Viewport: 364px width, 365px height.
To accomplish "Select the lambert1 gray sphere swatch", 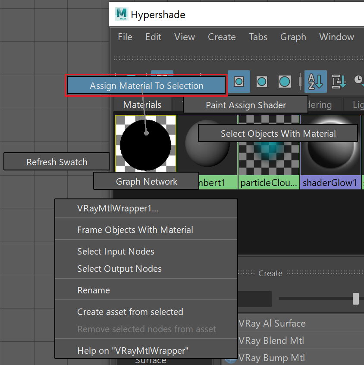I will (207, 144).
